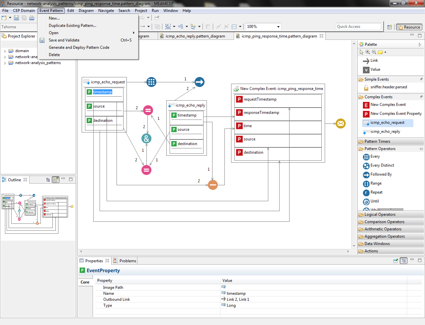Pin the Complex Events palette drawer
Screen dimensions: 425x325
[x=421, y=97]
